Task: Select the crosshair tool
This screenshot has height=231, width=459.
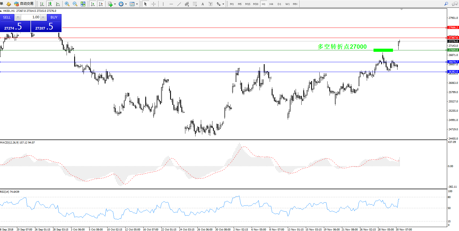Action: click(153, 4)
